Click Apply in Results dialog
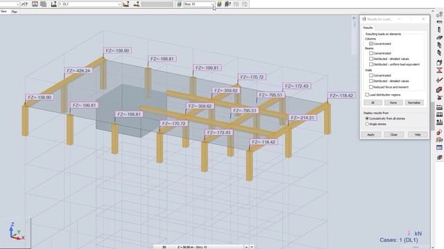Screen dimensions: 444x249 [371, 135]
